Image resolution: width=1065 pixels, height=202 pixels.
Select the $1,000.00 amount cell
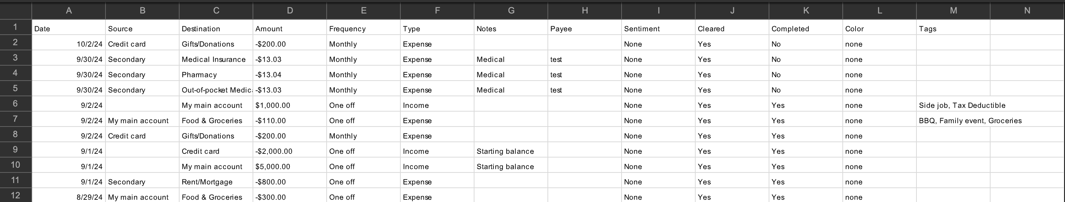(289, 105)
